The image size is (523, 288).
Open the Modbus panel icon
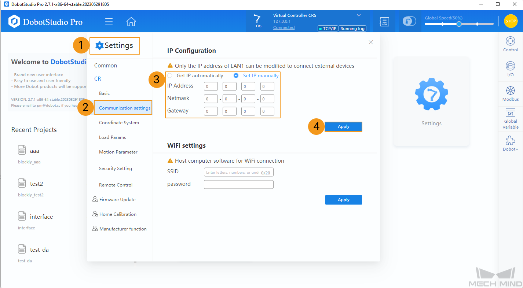[x=510, y=94]
